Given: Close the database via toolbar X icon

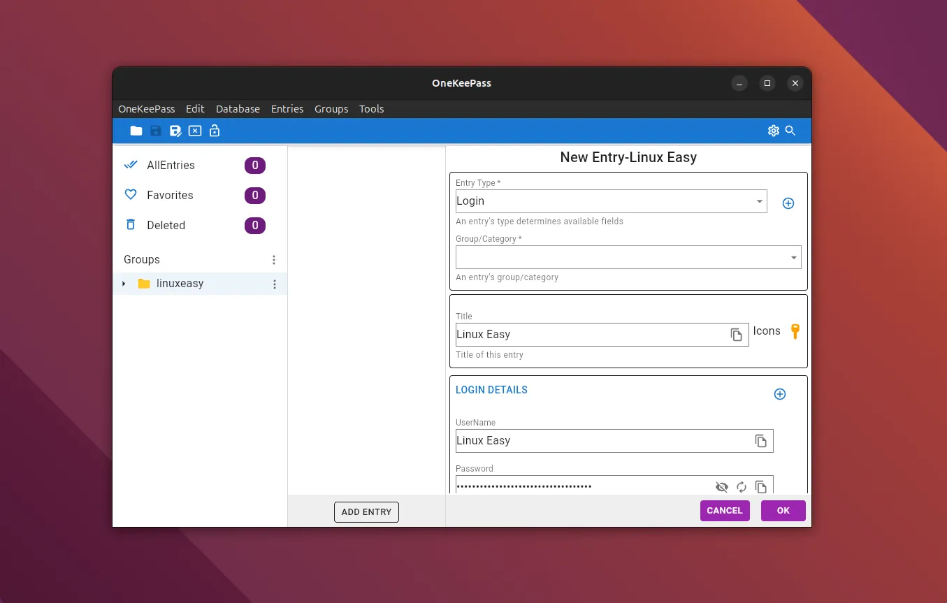Looking at the screenshot, I should click(195, 131).
